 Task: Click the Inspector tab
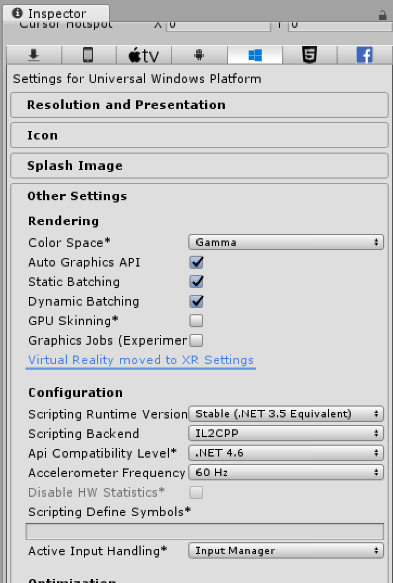point(56,14)
